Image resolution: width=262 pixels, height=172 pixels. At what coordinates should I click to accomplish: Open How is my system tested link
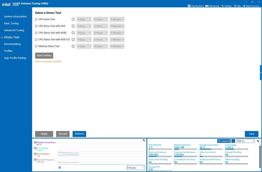pyautogui.click(x=48, y=61)
